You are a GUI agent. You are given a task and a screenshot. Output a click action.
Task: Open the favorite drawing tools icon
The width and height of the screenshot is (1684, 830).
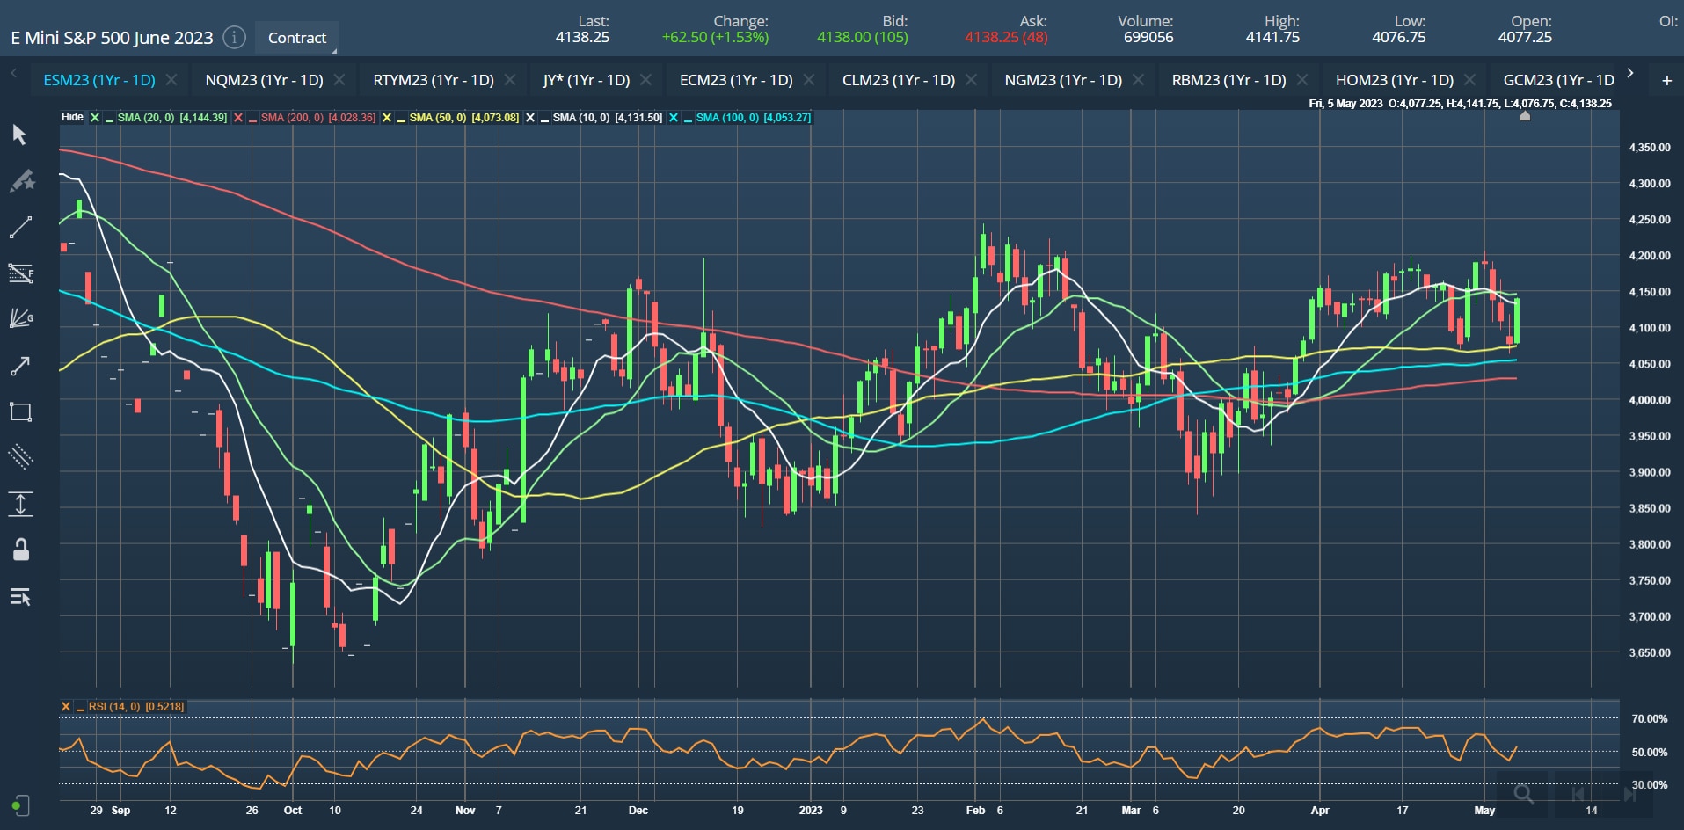(21, 181)
